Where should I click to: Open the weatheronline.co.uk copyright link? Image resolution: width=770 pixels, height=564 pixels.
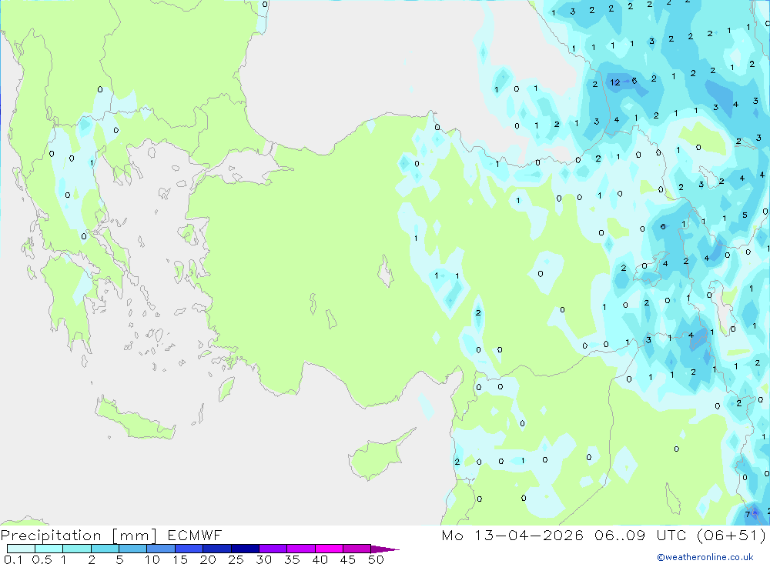(x=705, y=556)
